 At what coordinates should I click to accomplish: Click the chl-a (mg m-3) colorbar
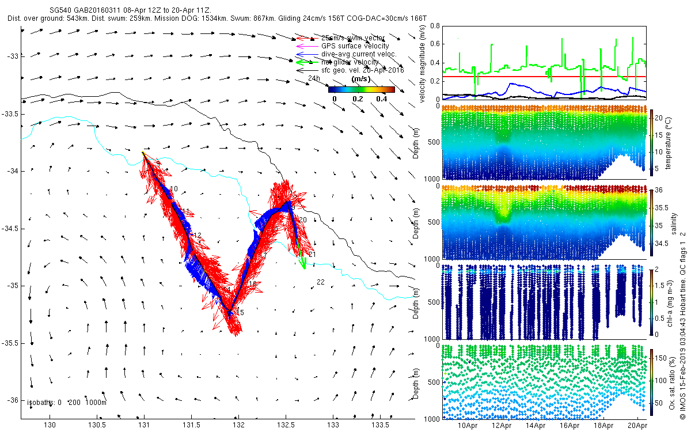click(651, 302)
